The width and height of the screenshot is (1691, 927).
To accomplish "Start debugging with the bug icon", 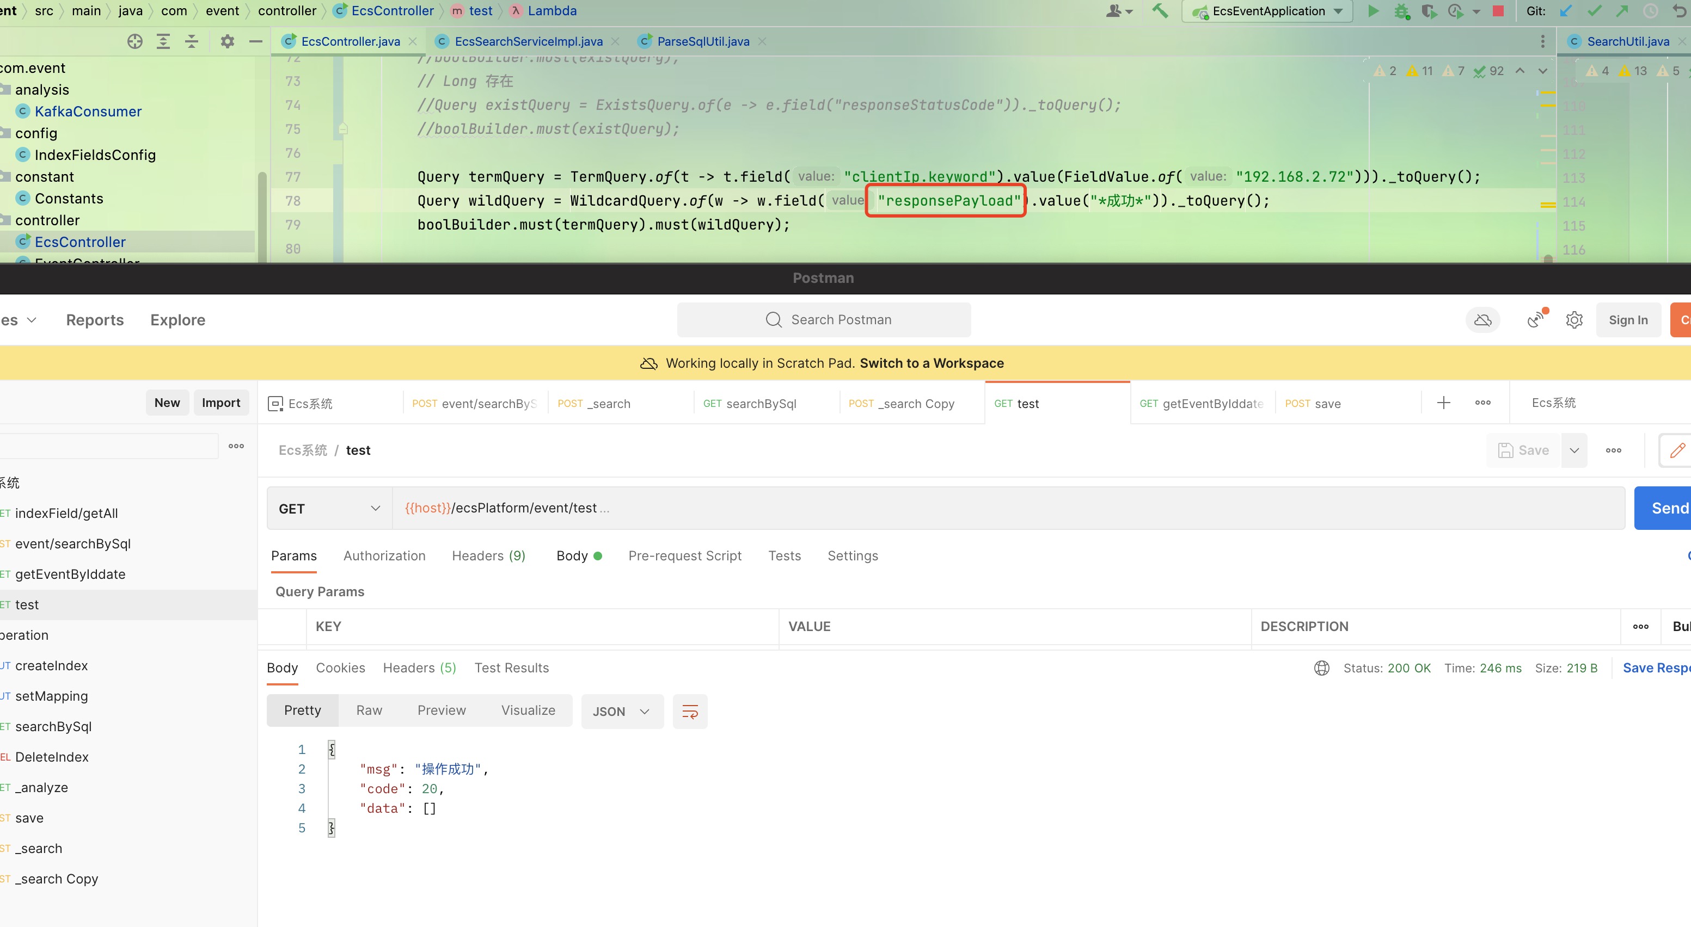I will click(x=1401, y=11).
